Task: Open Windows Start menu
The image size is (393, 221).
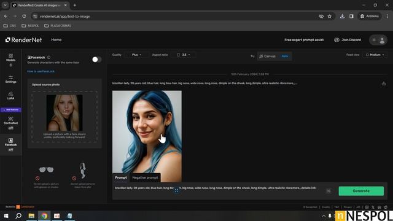Action: 6,215
